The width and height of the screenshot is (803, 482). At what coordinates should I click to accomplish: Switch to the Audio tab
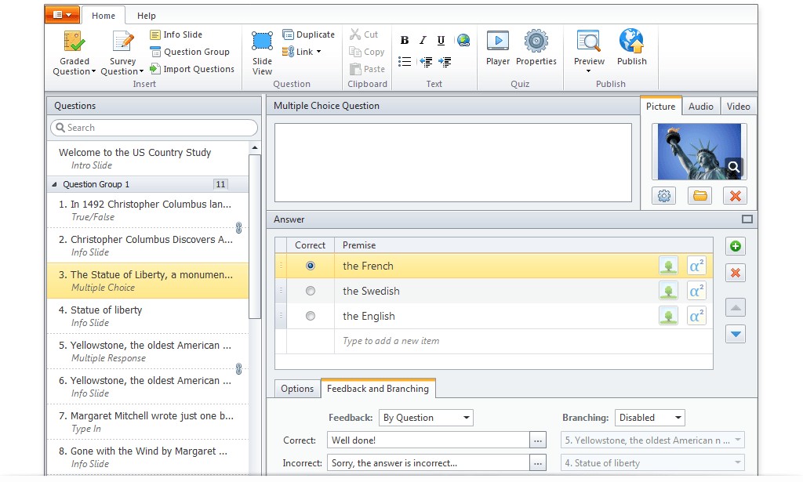click(x=701, y=106)
